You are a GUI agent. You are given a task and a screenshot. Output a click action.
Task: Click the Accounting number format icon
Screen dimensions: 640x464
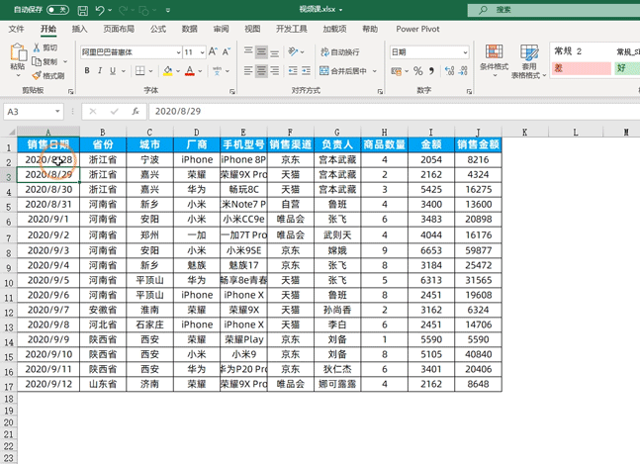click(x=396, y=71)
